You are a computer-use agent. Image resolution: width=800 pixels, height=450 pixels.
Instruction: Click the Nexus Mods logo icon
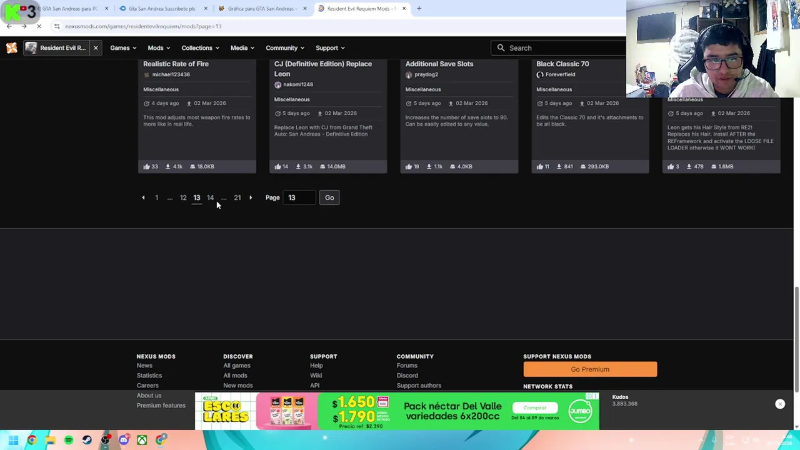(x=11, y=48)
